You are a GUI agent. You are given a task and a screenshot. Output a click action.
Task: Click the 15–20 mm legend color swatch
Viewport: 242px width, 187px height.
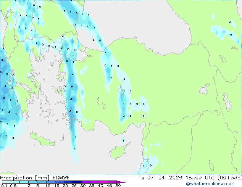click(x=59, y=182)
